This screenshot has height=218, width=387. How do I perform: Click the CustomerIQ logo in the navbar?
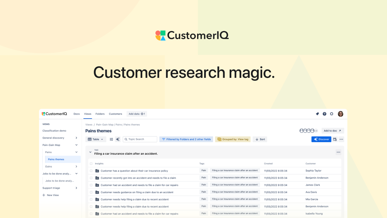54,114
